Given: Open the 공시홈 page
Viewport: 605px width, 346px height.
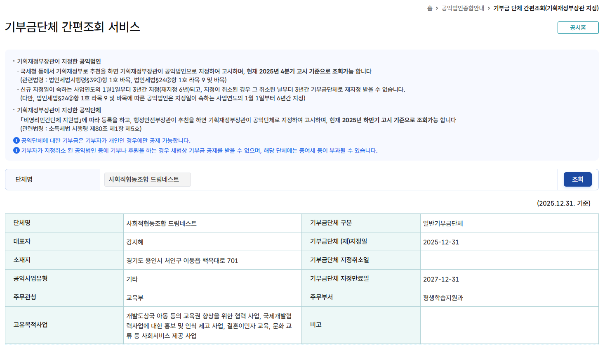Looking at the screenshot, I should pos(577,28).
